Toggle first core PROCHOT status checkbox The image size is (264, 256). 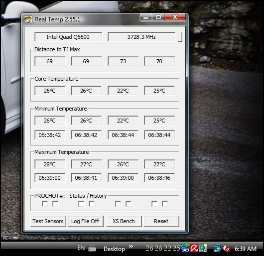45,204
